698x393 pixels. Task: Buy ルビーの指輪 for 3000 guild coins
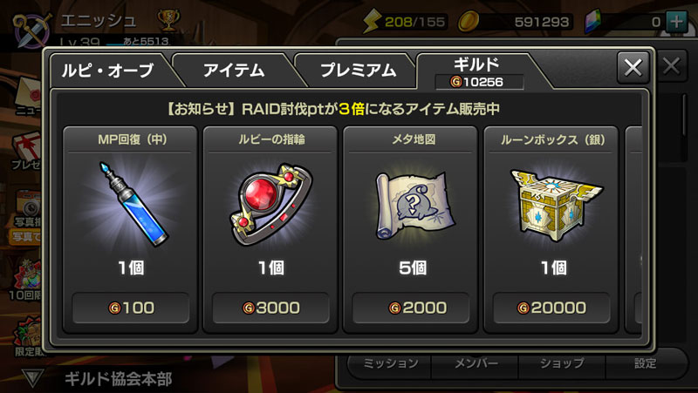[x=270, y=308]
